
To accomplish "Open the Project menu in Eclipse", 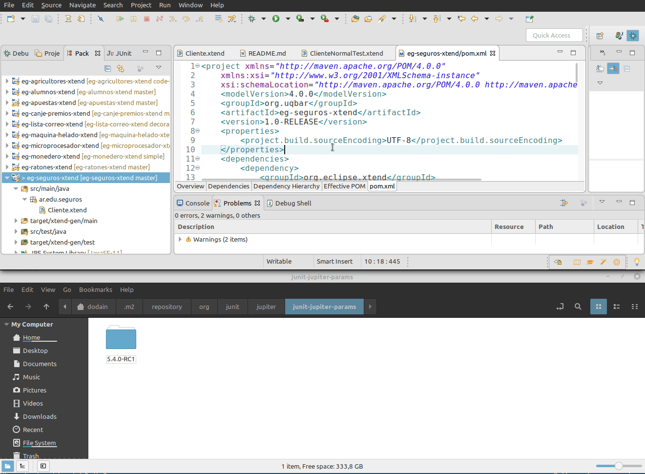I will pos(141,5).
